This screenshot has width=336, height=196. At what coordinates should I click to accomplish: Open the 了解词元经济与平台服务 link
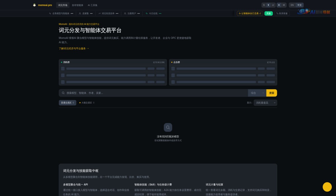74,48
